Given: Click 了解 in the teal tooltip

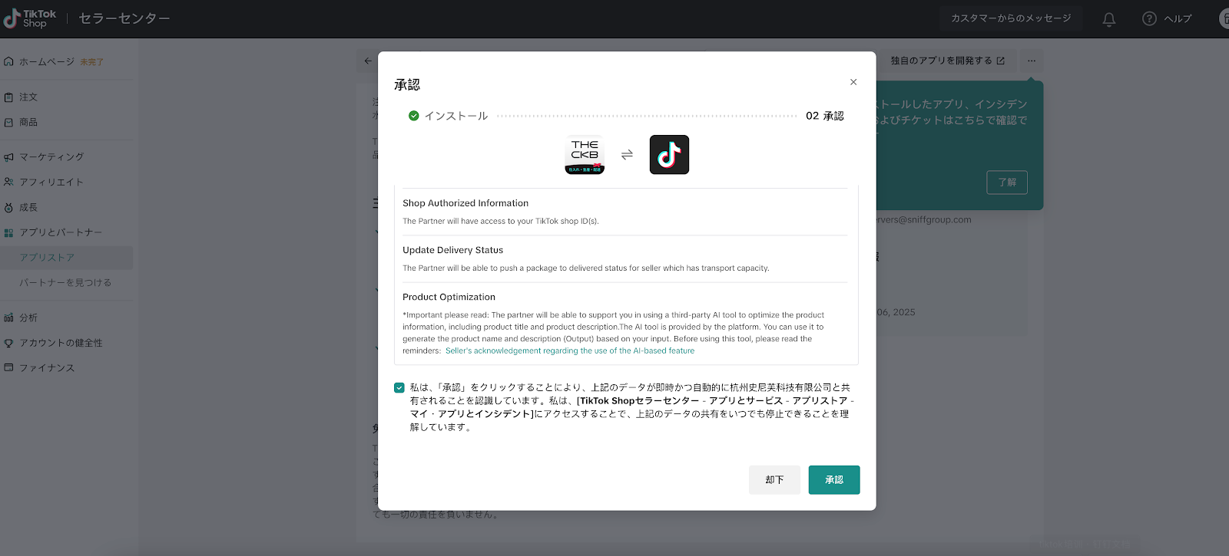Looking at the screenshot, I should [x=1007, y=183].
